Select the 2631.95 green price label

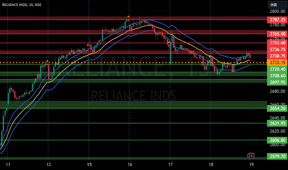277,123
